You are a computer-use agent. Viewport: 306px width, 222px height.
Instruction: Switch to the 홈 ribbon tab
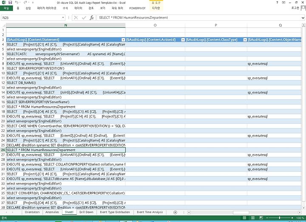[x=18, y=8]
